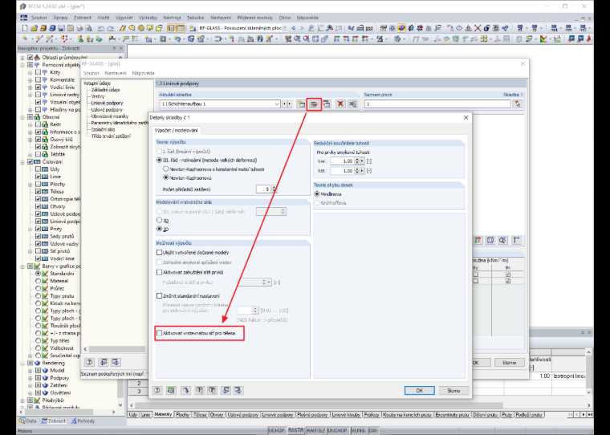
Task: Collapse the Pomocné objekty tree node
Action: click(x=22, y=65)
